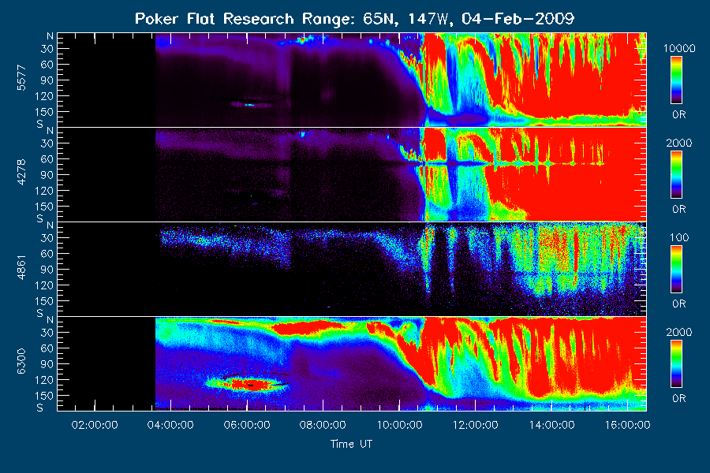Screen dimensions: 710x473
Task: Click the 6300 color scale bar
Action: click(677, 364)
